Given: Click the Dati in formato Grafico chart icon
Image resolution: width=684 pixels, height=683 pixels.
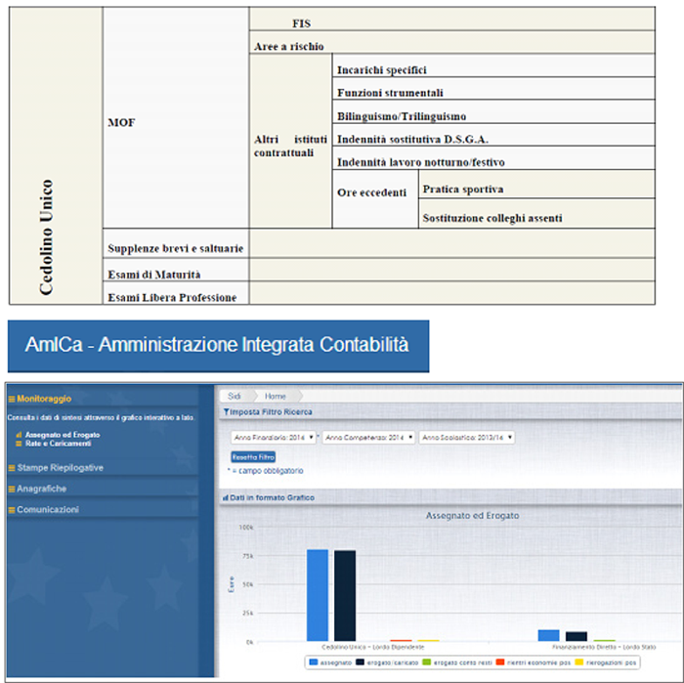Looking at the screenshot, I should point(226,497).
